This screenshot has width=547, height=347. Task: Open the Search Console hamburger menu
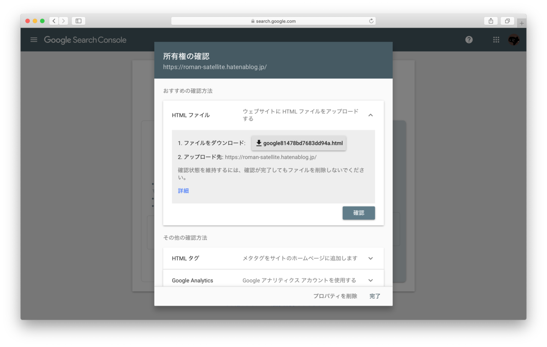click(x=34, y=40)
